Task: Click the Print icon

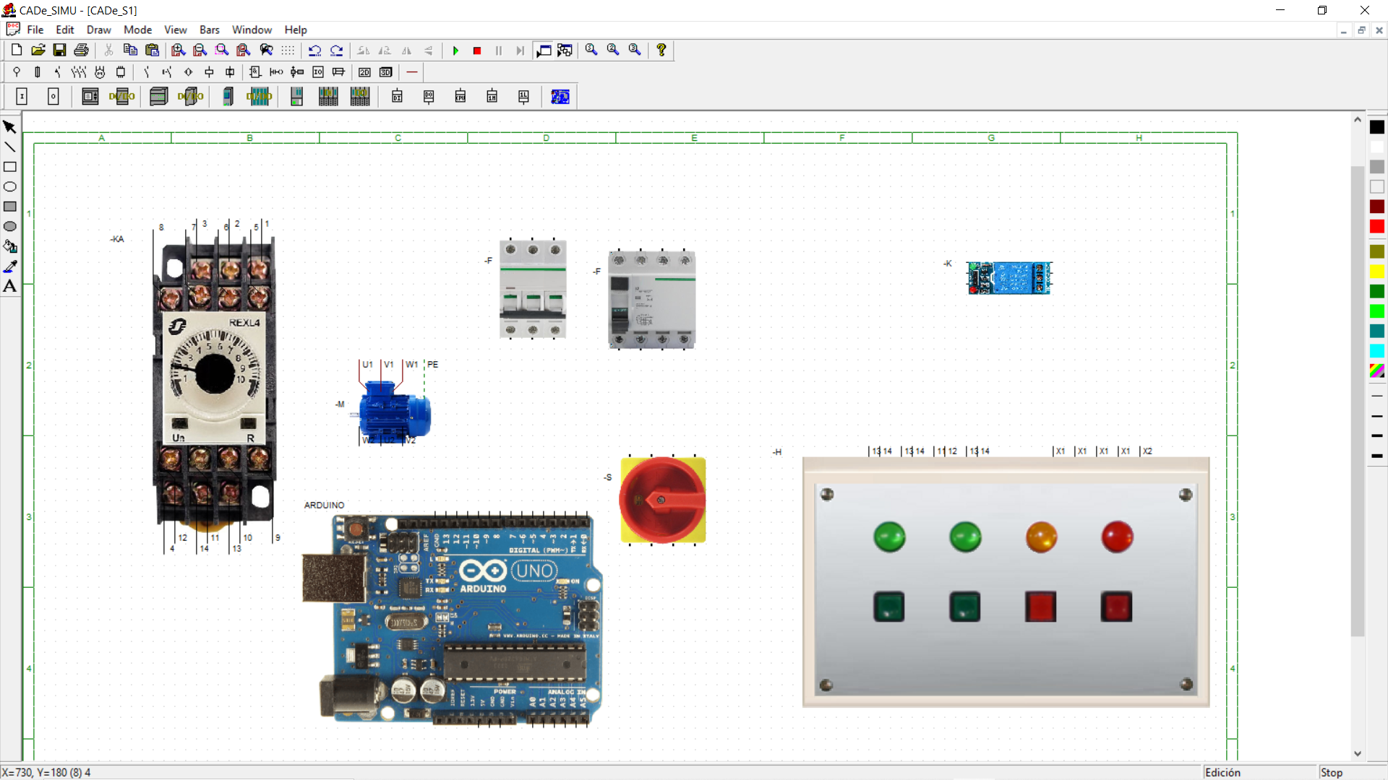Action: point(82,50)
